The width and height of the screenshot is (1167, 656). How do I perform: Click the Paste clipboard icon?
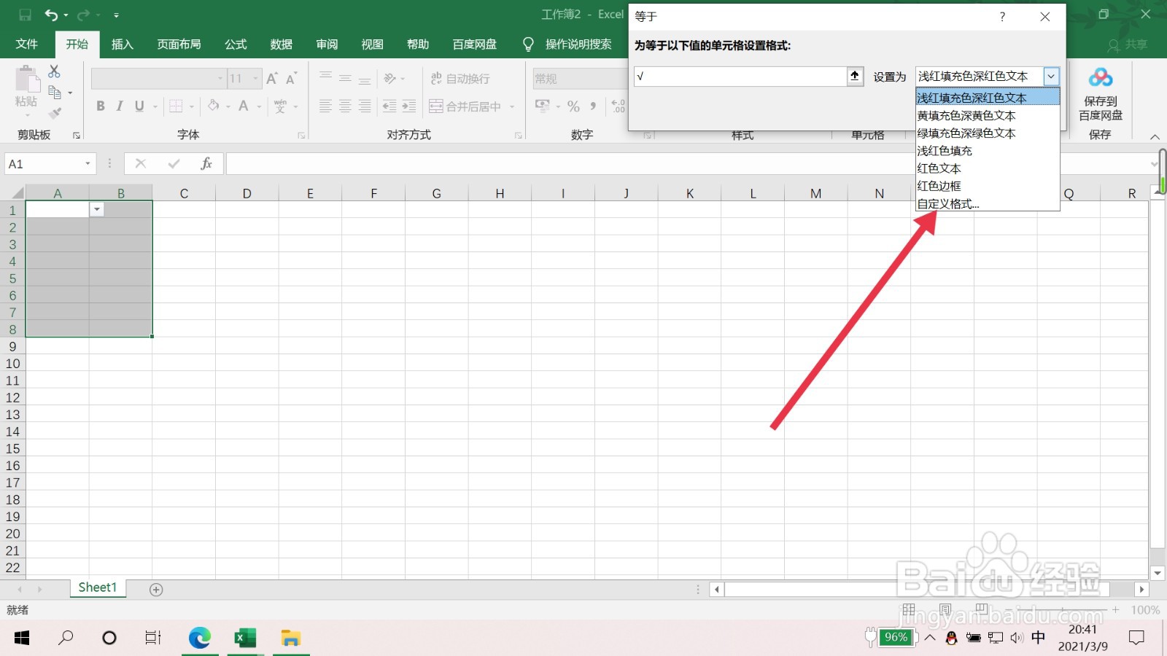tap(27, 79)
